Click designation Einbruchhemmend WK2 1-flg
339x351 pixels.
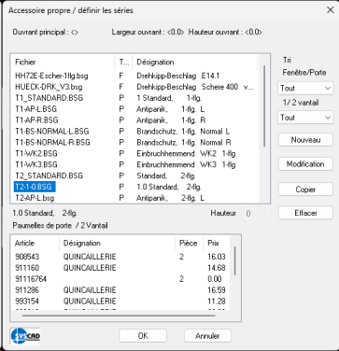(186, 154)
